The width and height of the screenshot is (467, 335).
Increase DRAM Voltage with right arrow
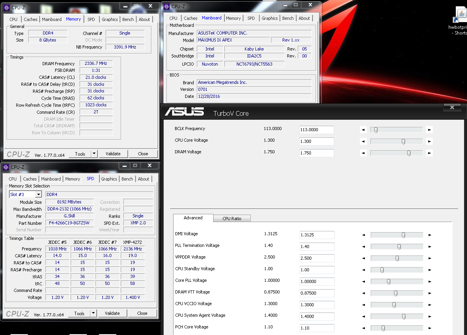point(429,153)
